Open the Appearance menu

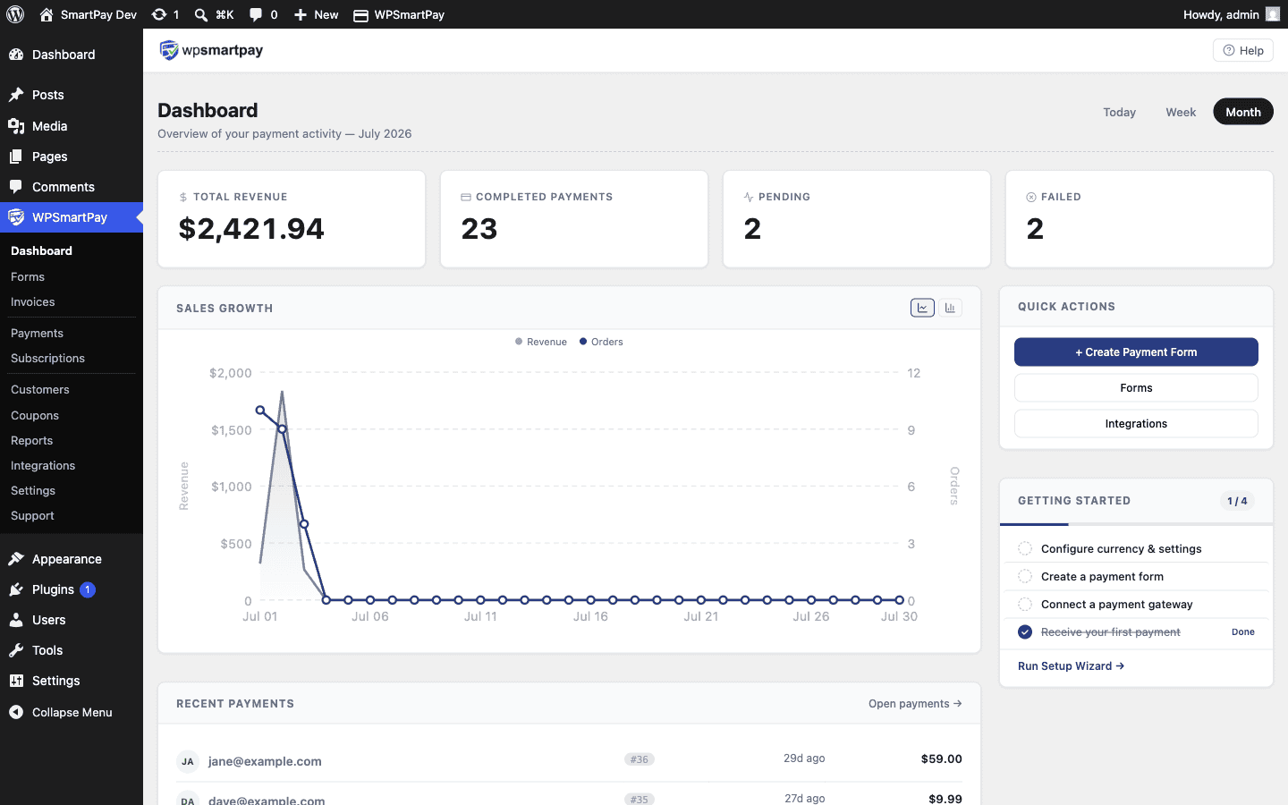click(x=72, y=559)
